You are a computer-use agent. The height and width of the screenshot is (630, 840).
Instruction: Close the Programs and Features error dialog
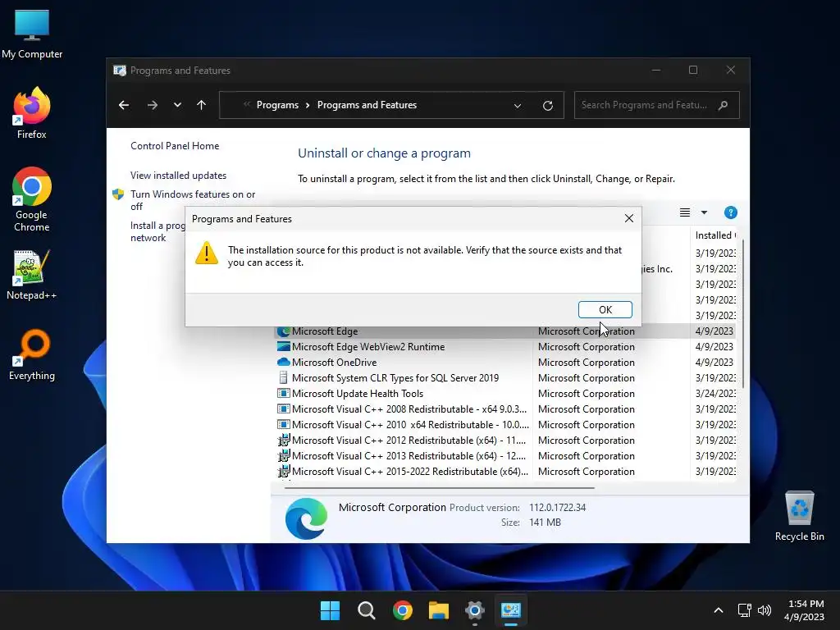(629, 218)
